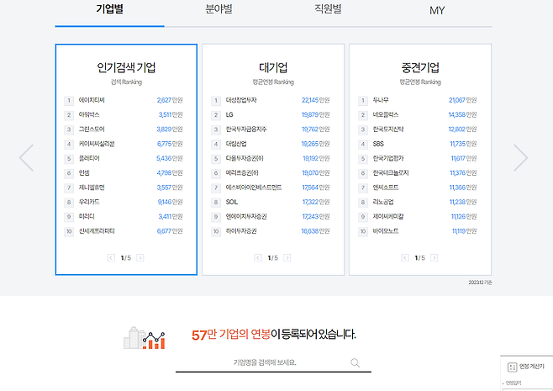
Task: Next page arrow in 대기업 card
Action: [287, 258]
